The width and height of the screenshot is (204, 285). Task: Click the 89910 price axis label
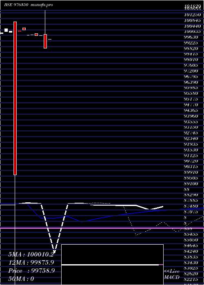click(x=191, y=172)
